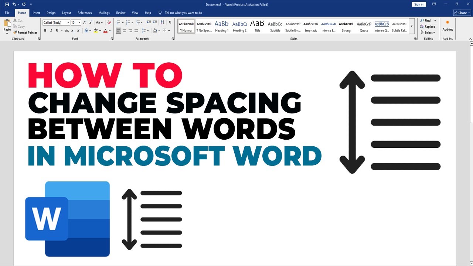Open the Clipboard pane launcher

39,38
